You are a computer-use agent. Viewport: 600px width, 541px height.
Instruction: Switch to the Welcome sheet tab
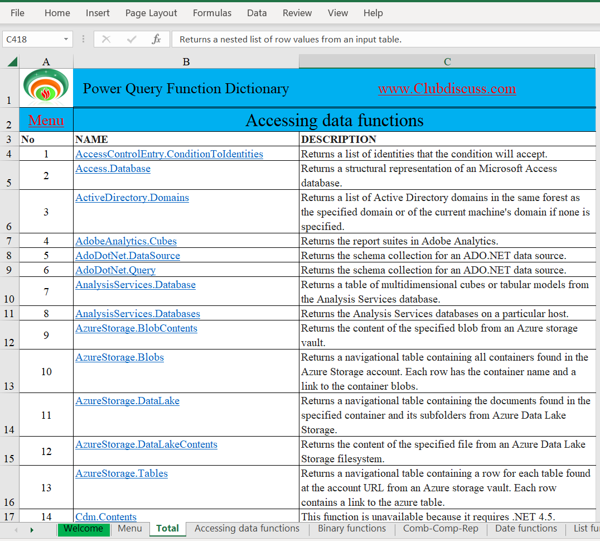(84, 529)
